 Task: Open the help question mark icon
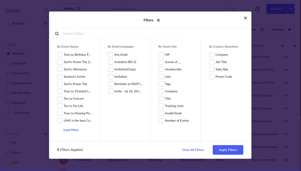point(257,9)
